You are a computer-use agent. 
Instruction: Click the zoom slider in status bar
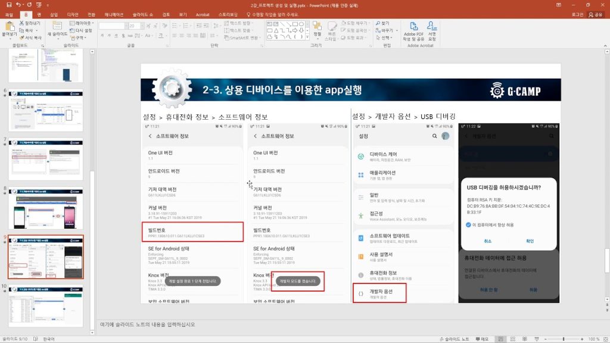pos(564,339)
